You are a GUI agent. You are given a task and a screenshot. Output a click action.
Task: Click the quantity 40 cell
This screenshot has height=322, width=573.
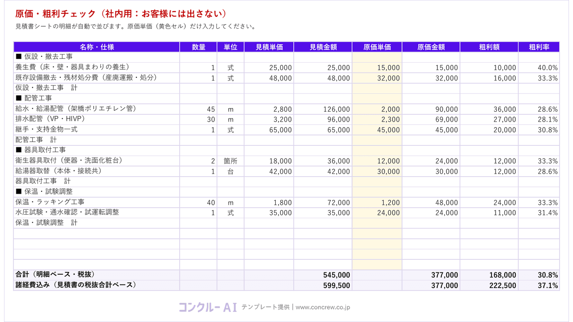point(198,203)
